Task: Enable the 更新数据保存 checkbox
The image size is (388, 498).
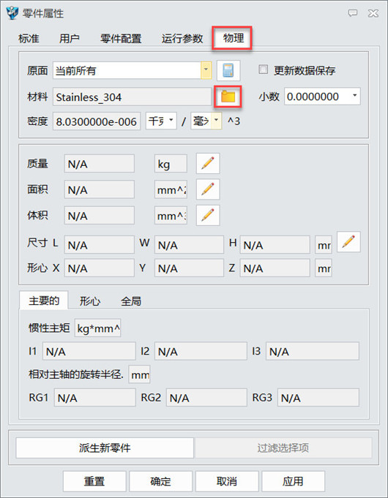Action: (x=263, y=69)
